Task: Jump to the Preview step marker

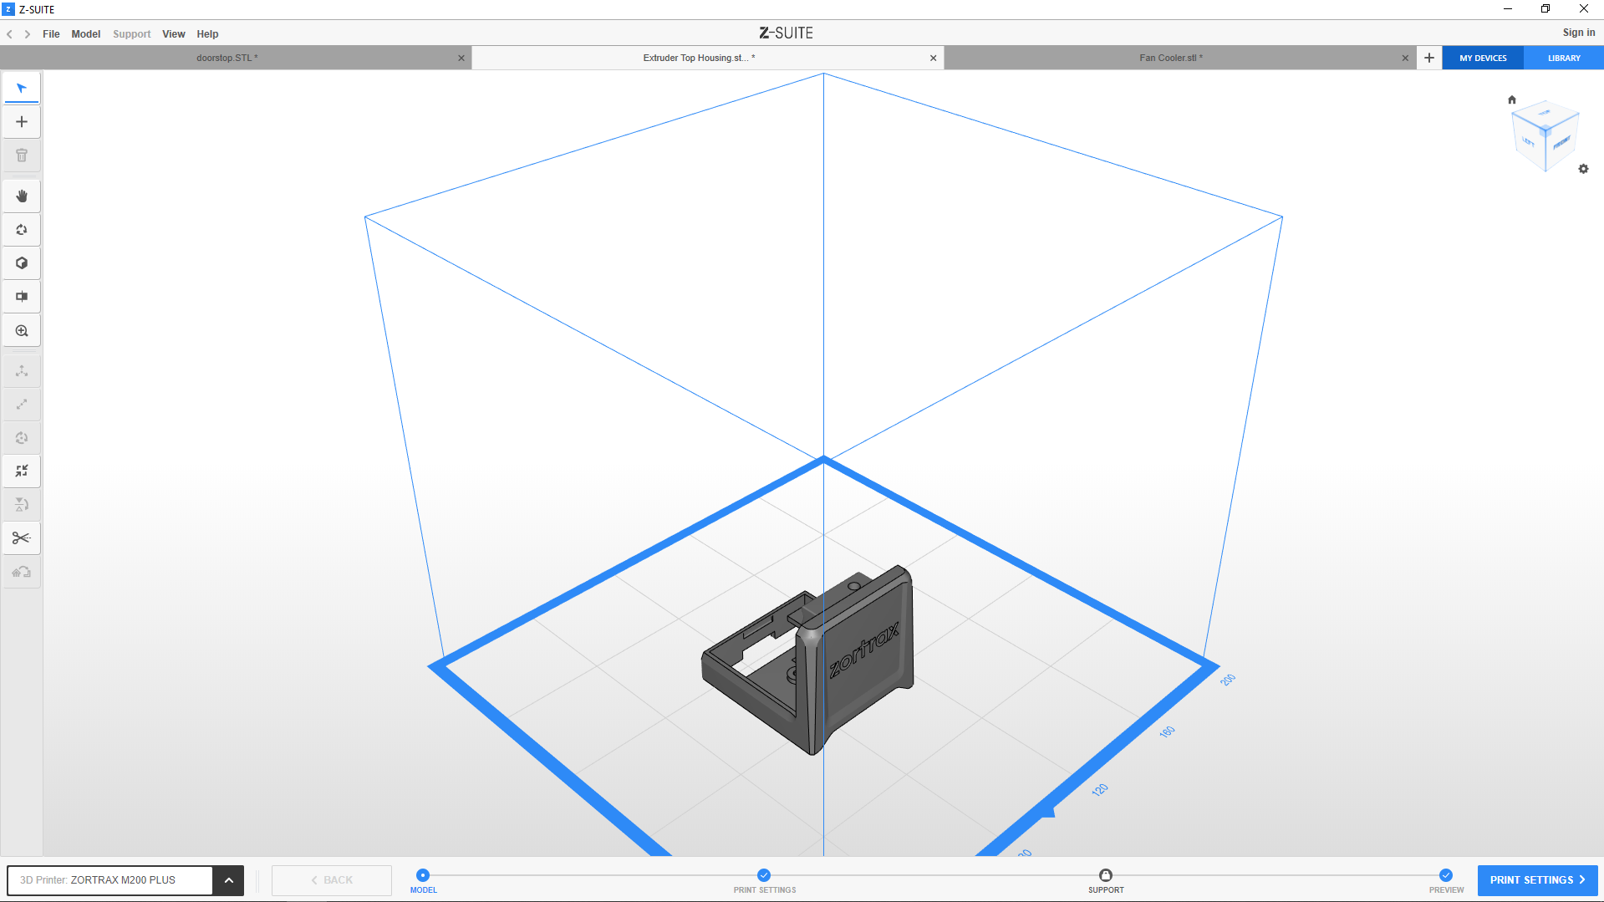Action: pyautogui.click(x=1446, y=875)
